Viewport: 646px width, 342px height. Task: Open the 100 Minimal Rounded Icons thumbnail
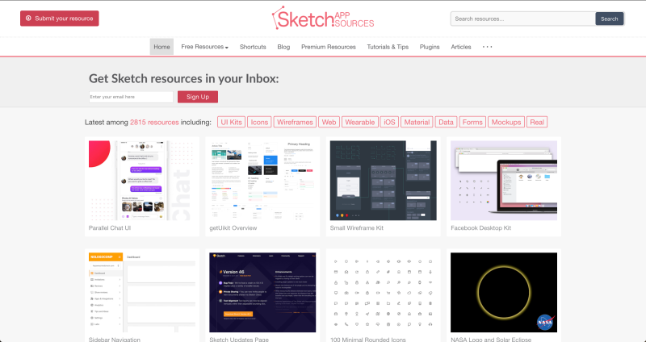[383, 292]
